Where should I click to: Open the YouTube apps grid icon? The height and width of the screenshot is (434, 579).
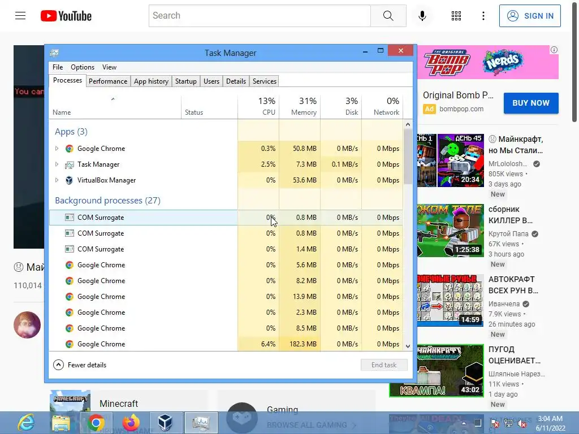tap(456, 15)
